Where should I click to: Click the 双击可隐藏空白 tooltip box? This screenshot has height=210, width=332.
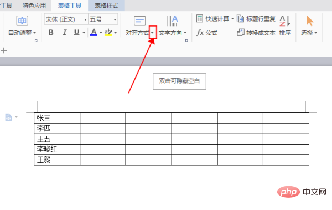[179, 81]
